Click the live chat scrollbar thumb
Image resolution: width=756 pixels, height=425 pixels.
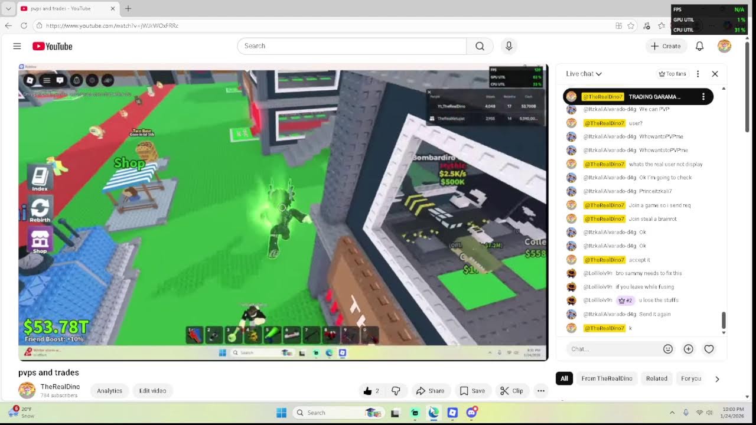coord(724,320)
